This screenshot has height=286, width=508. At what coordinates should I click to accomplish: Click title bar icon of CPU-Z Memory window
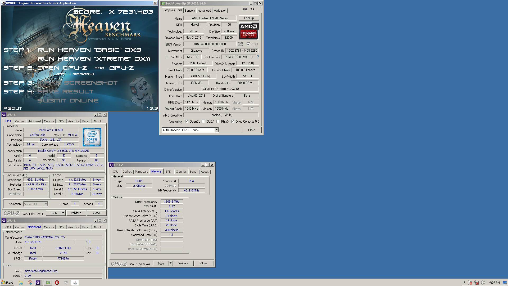[x=111, y=165]
